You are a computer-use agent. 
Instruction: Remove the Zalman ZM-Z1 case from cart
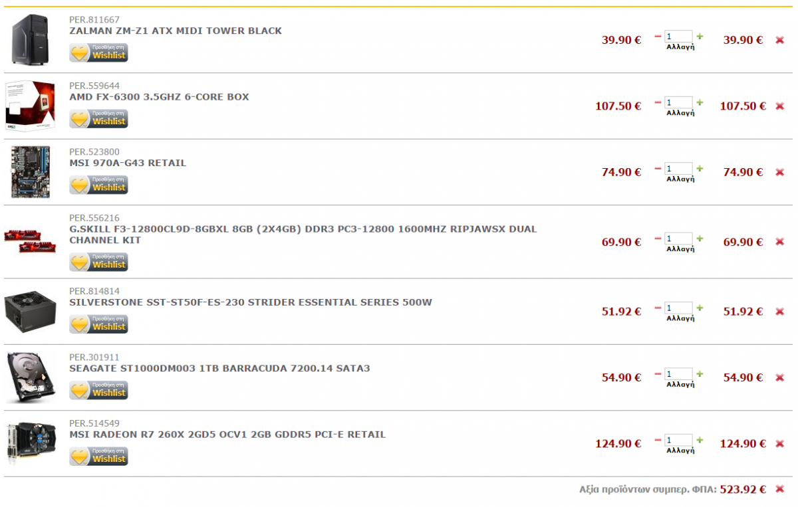(780, 40)
